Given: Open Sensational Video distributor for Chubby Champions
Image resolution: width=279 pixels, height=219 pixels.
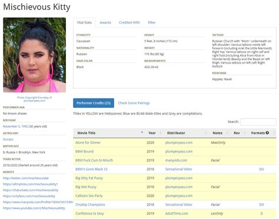Looking at the screenshot, I should (178, 205).
